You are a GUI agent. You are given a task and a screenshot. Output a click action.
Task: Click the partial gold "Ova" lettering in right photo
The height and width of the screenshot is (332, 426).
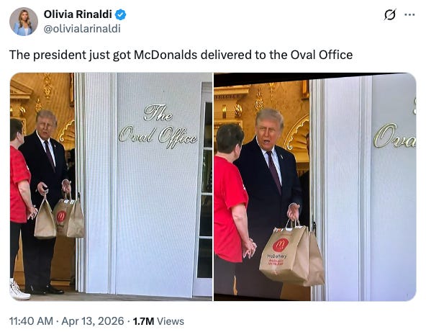pyautogui.click(x=395, y=136)
